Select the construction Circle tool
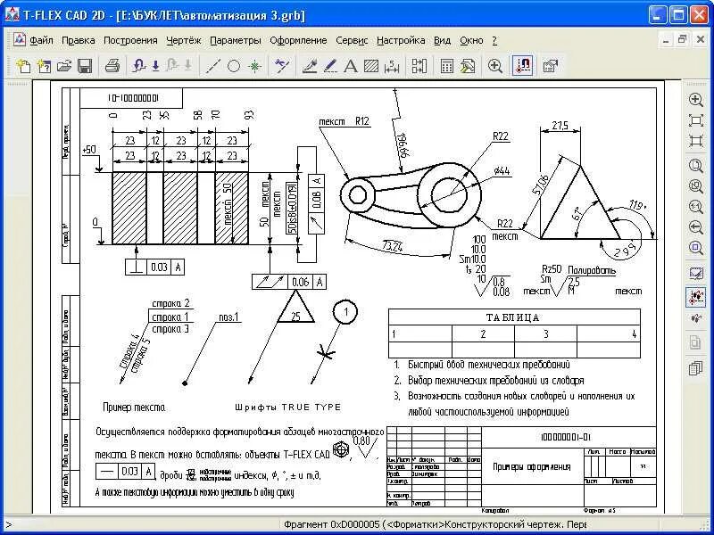Viewport: 714px width, 535px height. click(234, 66)
